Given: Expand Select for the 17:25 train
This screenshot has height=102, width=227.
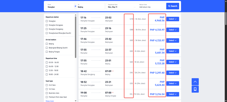Looking at the screenshot, I should coord(173,30).
